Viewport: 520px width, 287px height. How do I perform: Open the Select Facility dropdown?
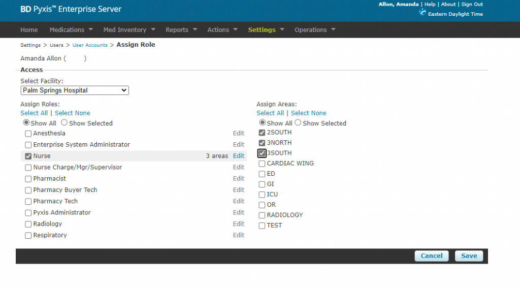pos(75,90)
